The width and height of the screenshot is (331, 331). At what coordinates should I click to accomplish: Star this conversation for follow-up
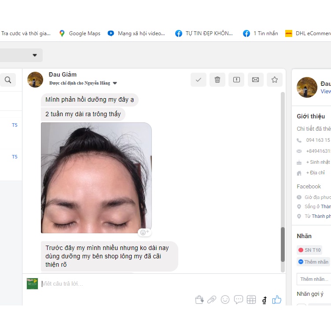[275, 80]
